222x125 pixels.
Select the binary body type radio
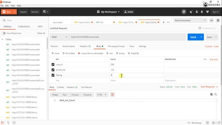pos(117,53)
